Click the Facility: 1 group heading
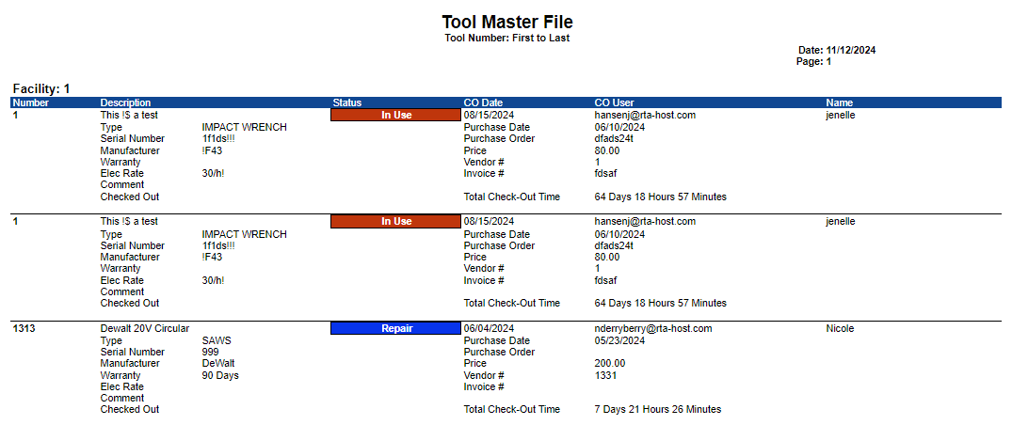The image size is (1012, 425). click(x=41, y=88)
